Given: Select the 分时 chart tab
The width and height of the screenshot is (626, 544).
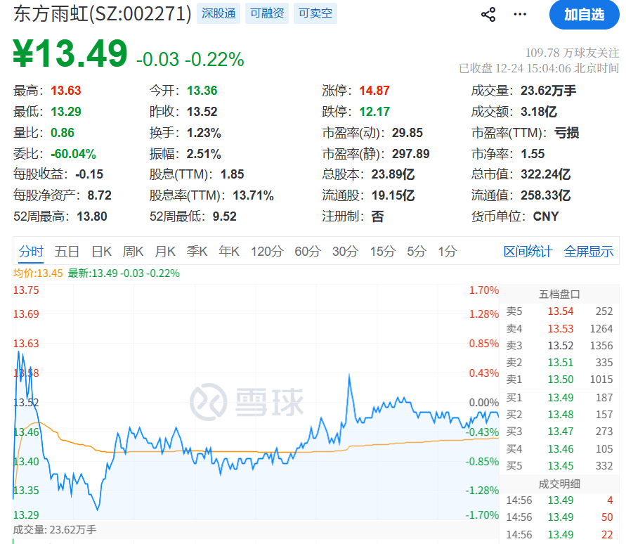Looking at the screenshot, I should [x=32, y=252].
